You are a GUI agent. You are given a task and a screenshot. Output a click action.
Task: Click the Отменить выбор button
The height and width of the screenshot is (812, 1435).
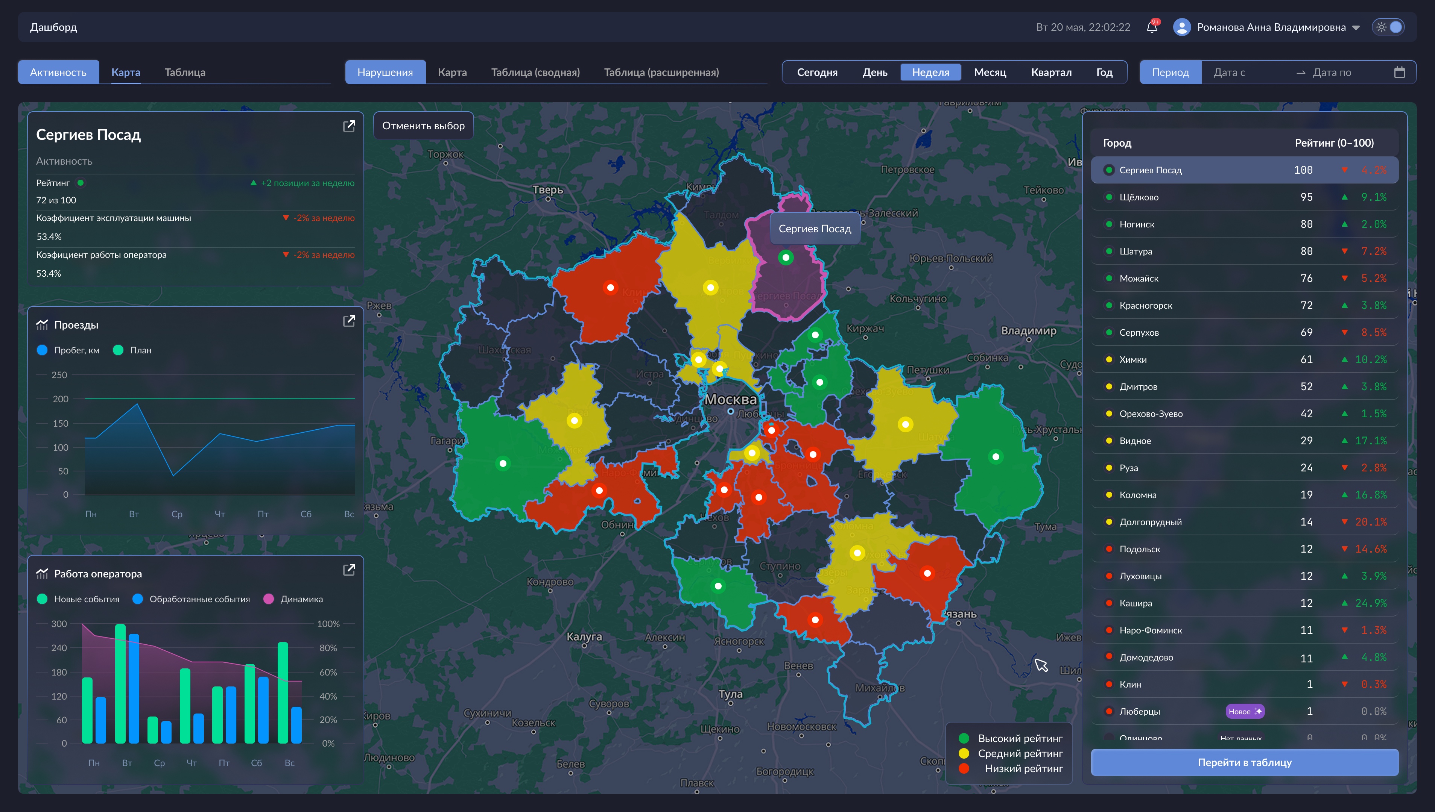coord(423,126)
